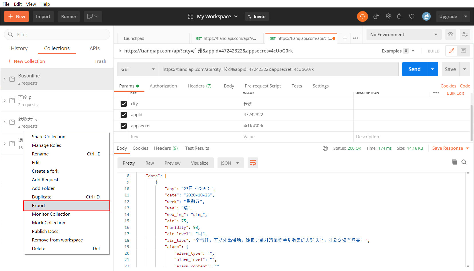Open the GET method dropdown
Screen dimensions: 474x271
point(138,69)
